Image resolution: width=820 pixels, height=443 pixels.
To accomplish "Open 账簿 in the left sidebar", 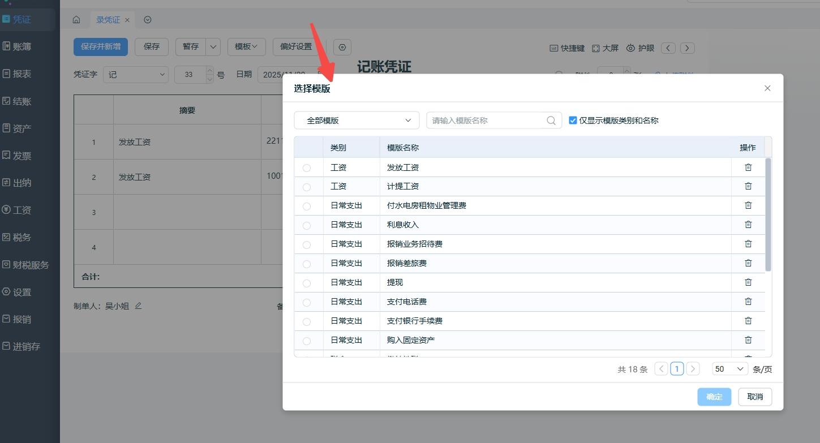I will tap(22, 46).
